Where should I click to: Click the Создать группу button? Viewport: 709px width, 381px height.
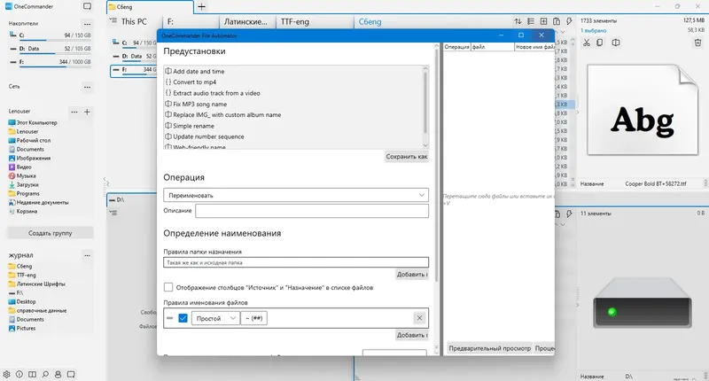click(51, 233)
